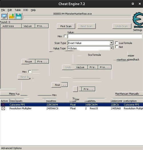Expand the Value Type 4 Bytes dropdown
This screenshot has height=150, width=143.
click(111, 48)
